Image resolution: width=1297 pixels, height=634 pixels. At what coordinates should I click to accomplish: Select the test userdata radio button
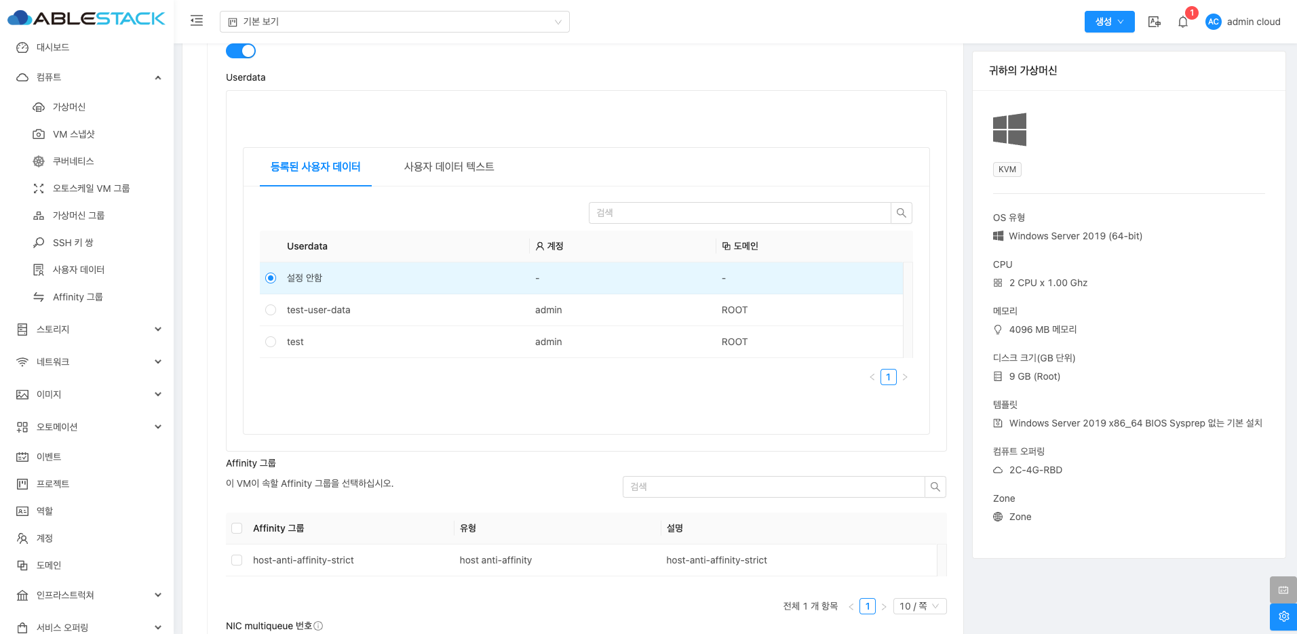coord(271,342)
